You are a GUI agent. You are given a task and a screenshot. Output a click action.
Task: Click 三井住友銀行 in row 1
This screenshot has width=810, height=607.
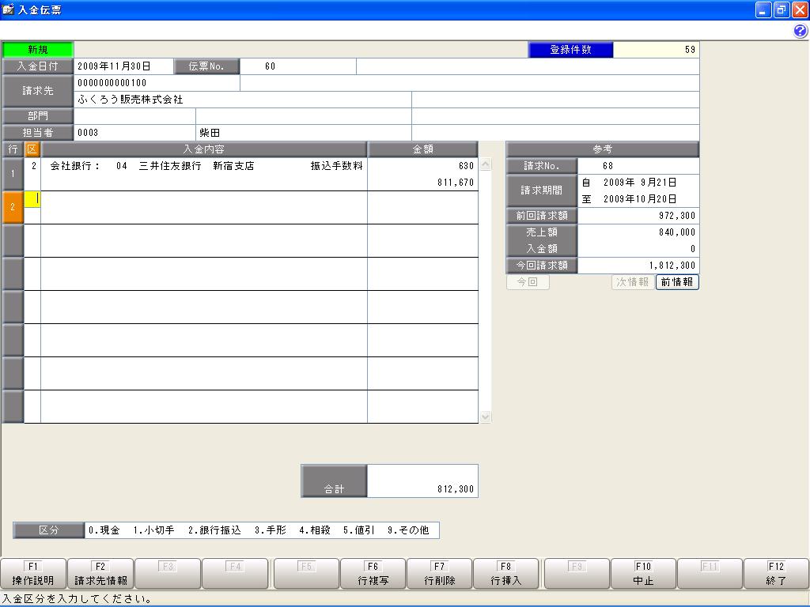(x=170, y=166)
